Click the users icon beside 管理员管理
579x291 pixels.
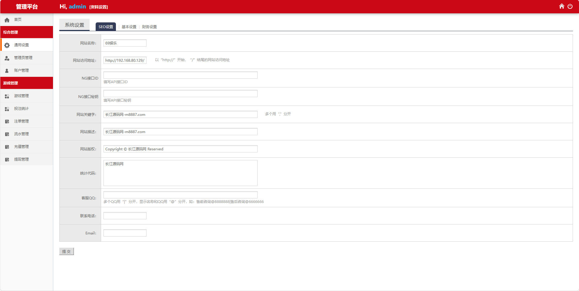7,58
